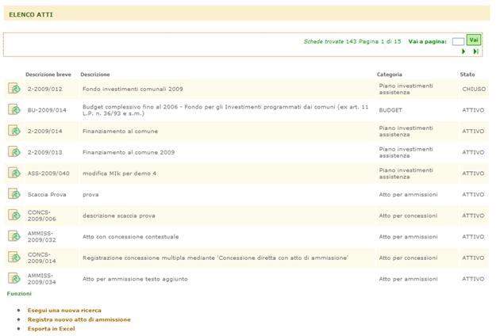
Task: Click the BUDGET category cell
Action: coord(390,110)
